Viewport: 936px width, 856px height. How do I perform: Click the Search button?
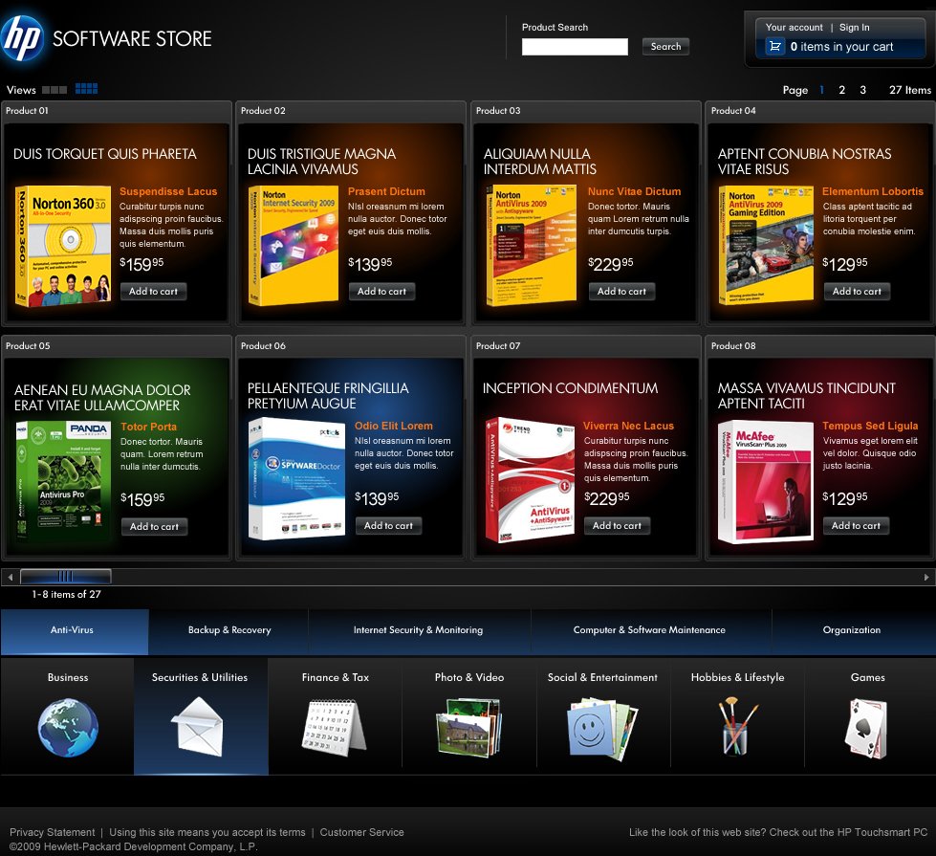(665, 47)
